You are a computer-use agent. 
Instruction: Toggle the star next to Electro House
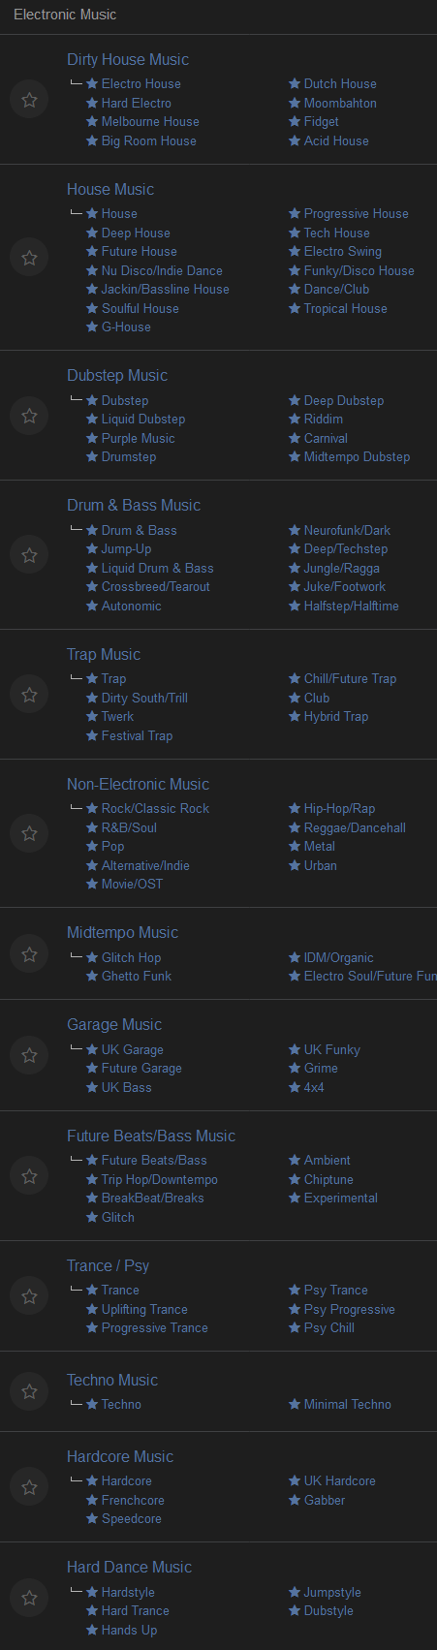pos(92,84)
